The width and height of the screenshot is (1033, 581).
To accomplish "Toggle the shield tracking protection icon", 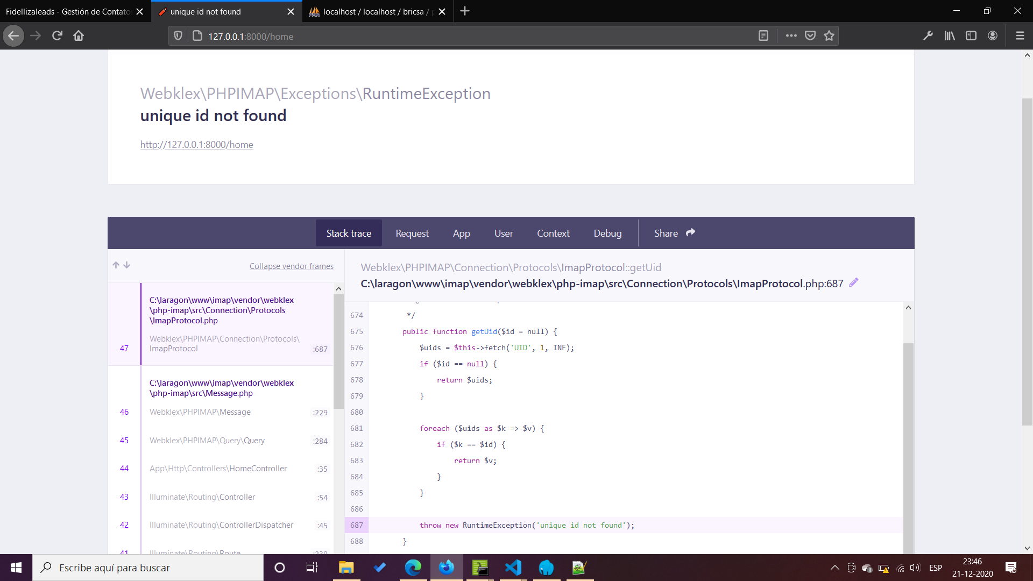I will [178, 36].
